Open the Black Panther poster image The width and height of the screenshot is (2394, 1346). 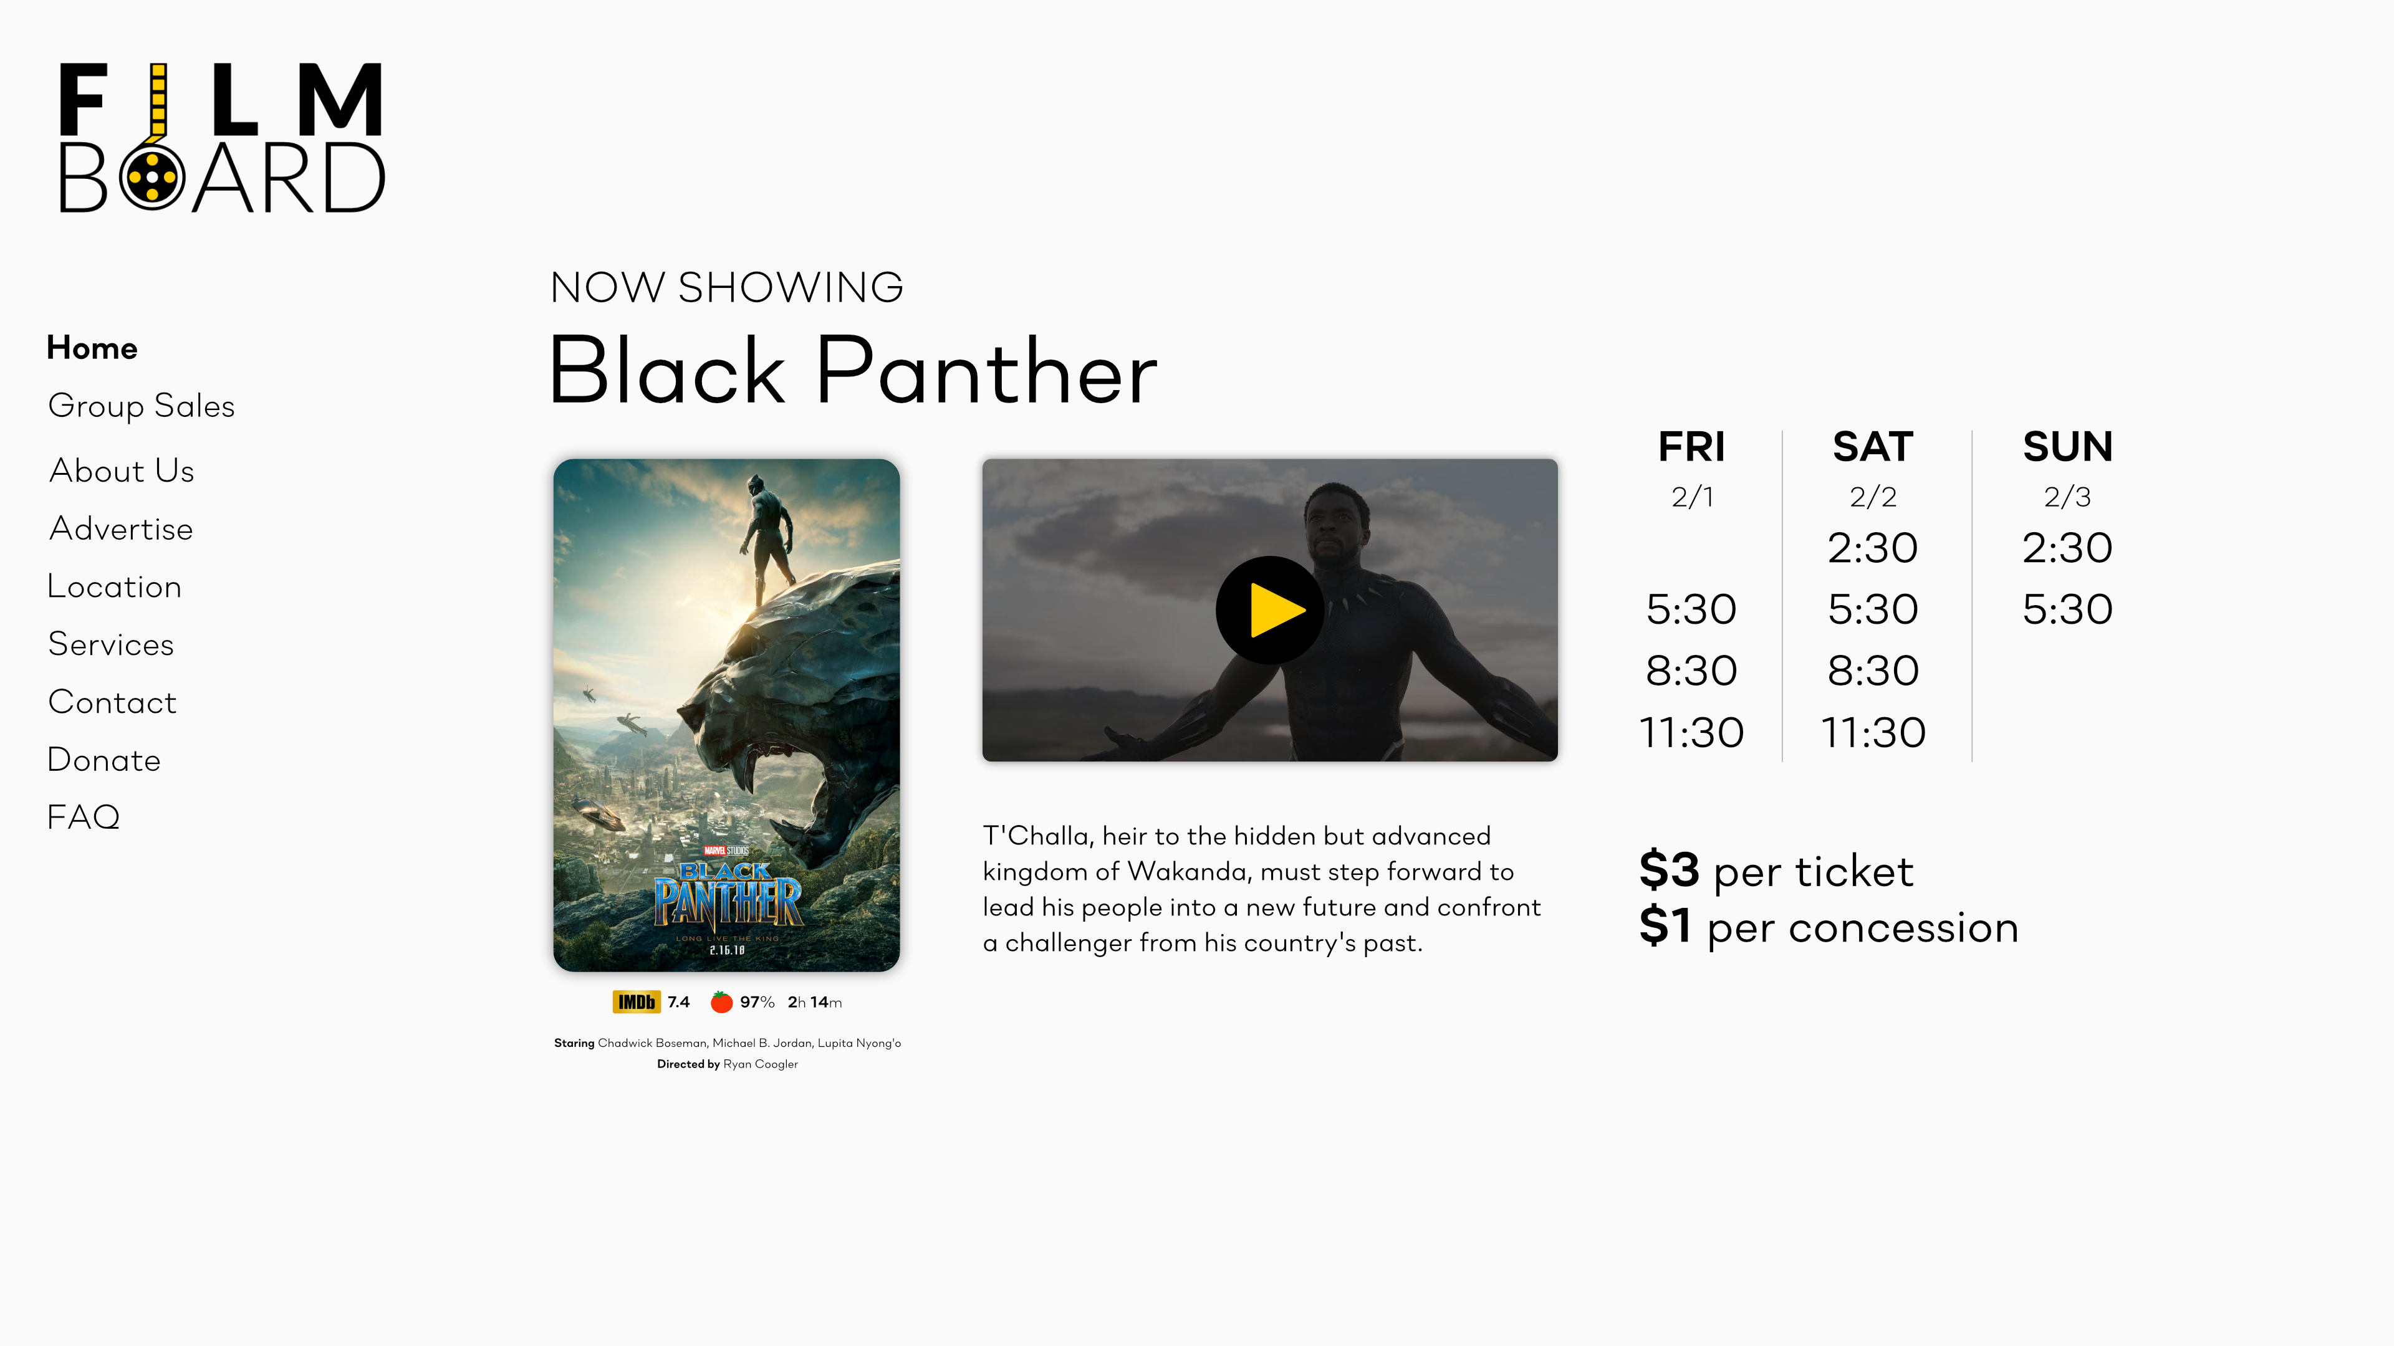click(726, 715)
